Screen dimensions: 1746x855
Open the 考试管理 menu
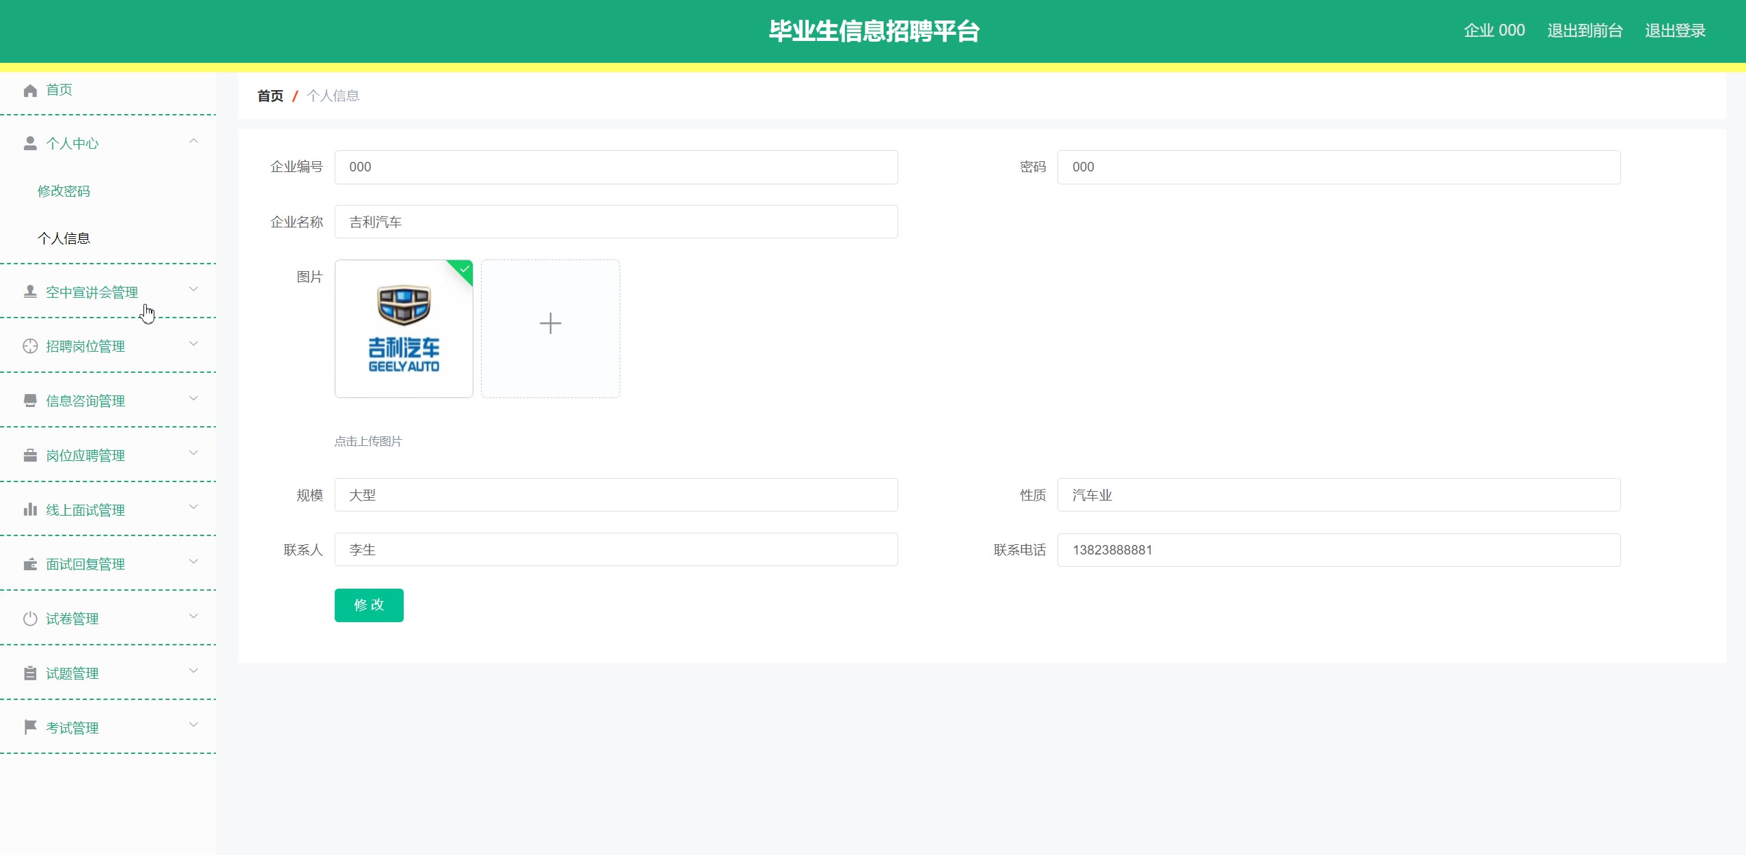(108, 727)
